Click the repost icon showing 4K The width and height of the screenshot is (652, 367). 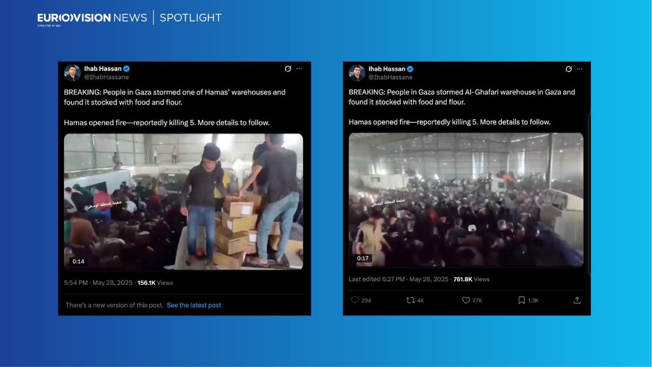coord(410,300)
